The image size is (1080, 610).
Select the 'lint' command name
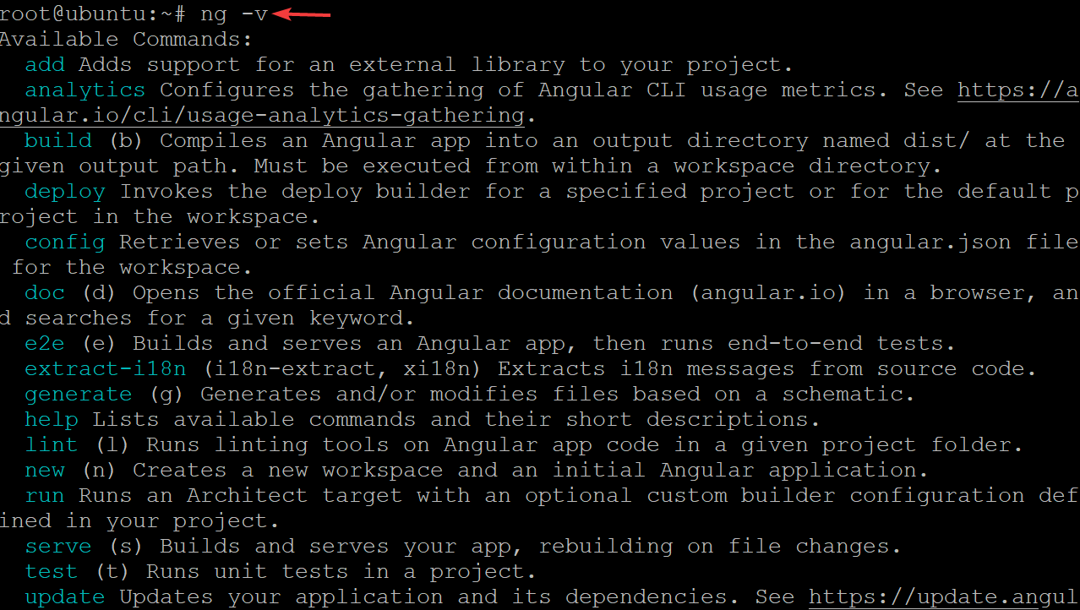point(52,444)
